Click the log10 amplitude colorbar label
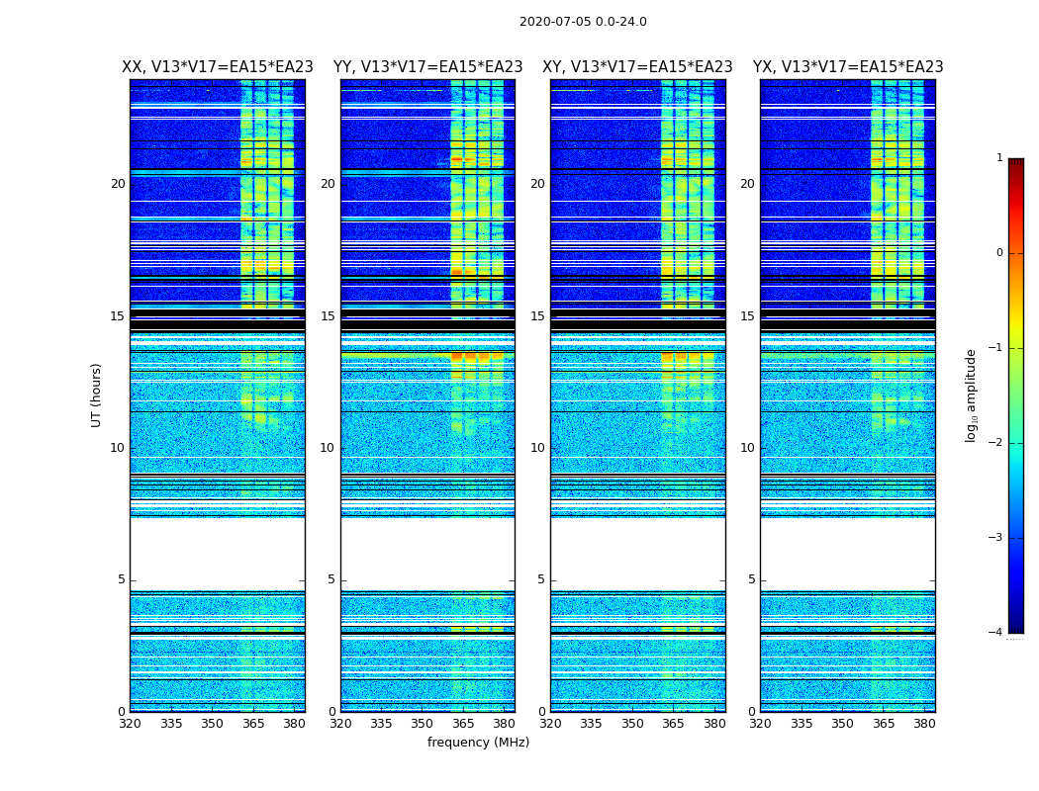The image size is (1039, 791). (x=971, y=395)
